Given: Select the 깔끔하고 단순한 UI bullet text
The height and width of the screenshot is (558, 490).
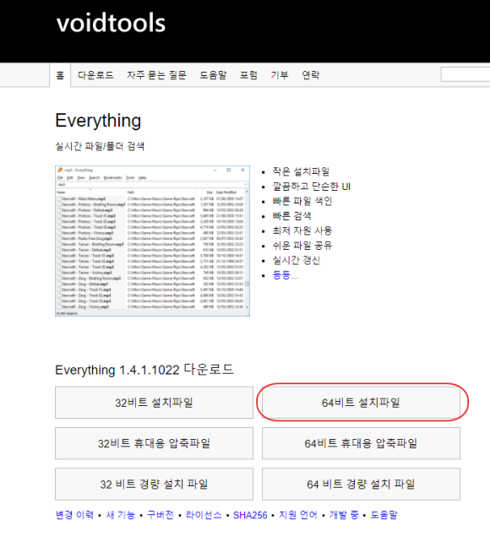Looking at the screenshot, I should pos(312,187).
